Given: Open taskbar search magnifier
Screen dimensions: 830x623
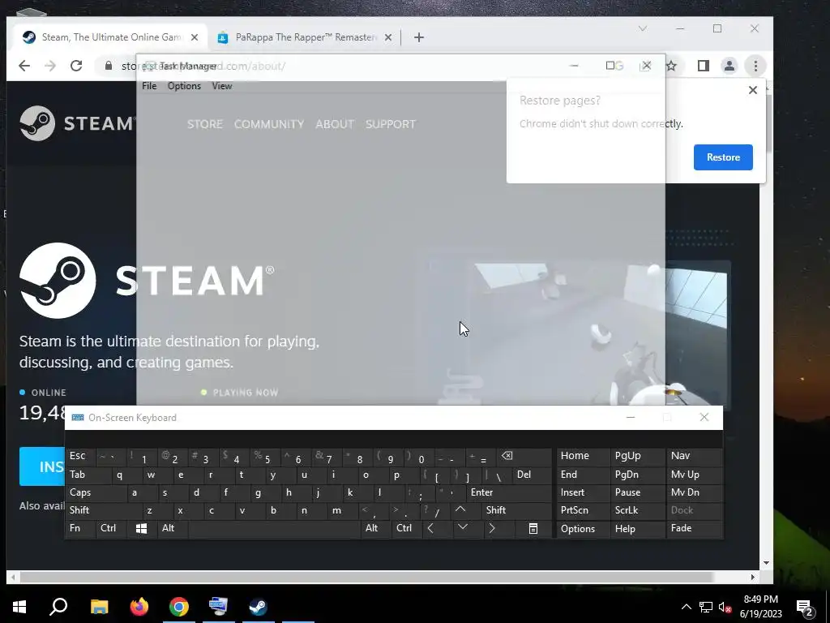Looking at the screenshot, I should coord(58,607).
